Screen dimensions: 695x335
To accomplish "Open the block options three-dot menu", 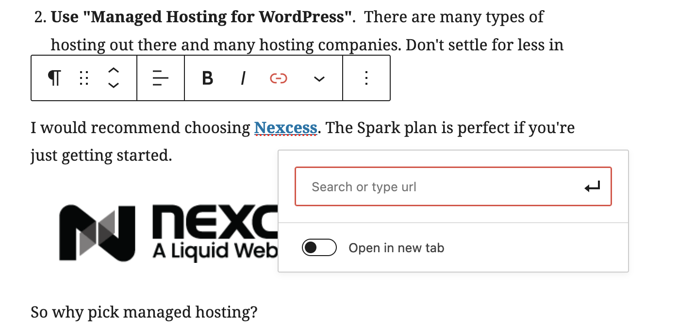I will (366, 78).
